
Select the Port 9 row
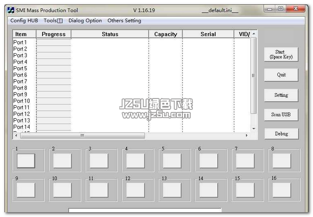coord(131,94)
